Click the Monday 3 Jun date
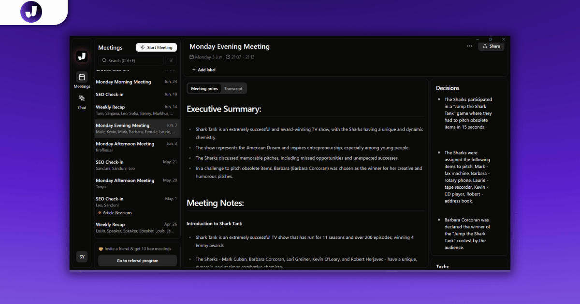 206,57
